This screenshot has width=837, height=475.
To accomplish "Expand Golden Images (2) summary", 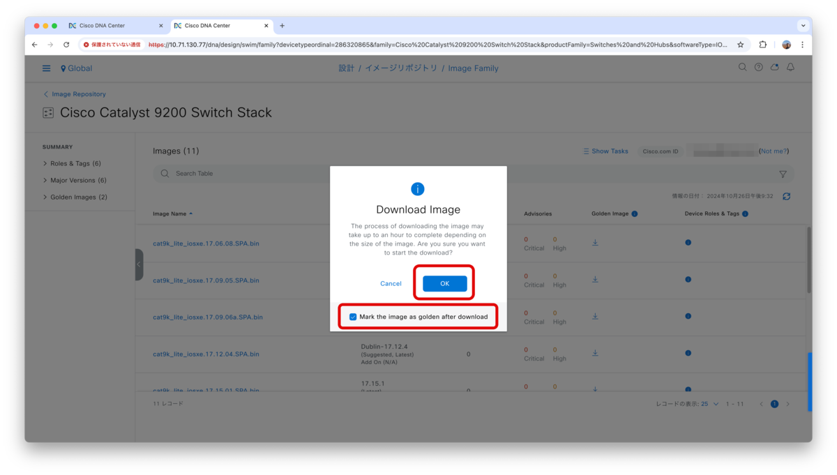I will (x=75, y=197).
